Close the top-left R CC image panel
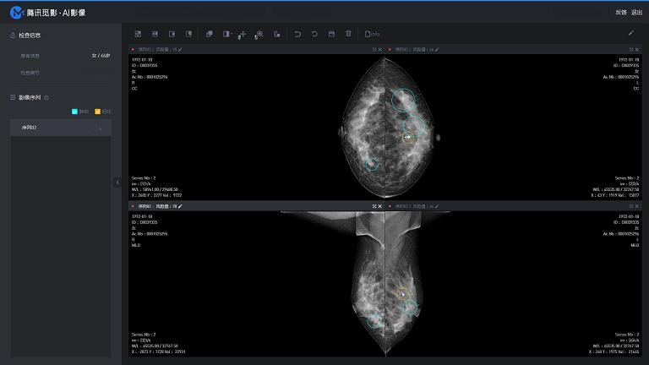This screenshot has height=365, width=649. [380, 50]
